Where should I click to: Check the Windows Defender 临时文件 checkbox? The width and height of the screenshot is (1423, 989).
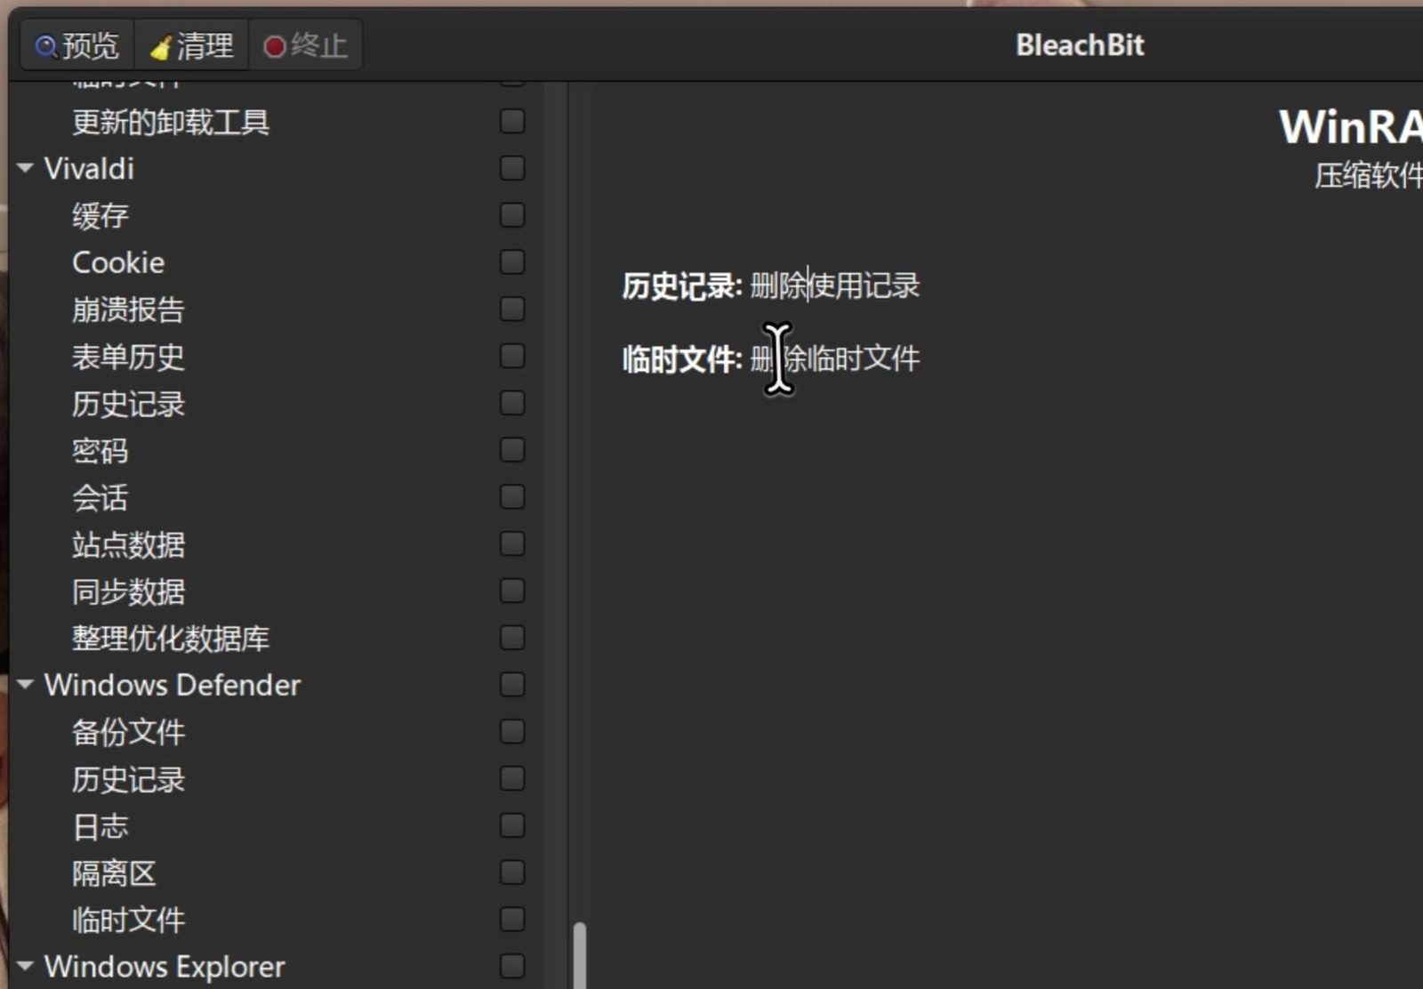[x=512, y=919]
